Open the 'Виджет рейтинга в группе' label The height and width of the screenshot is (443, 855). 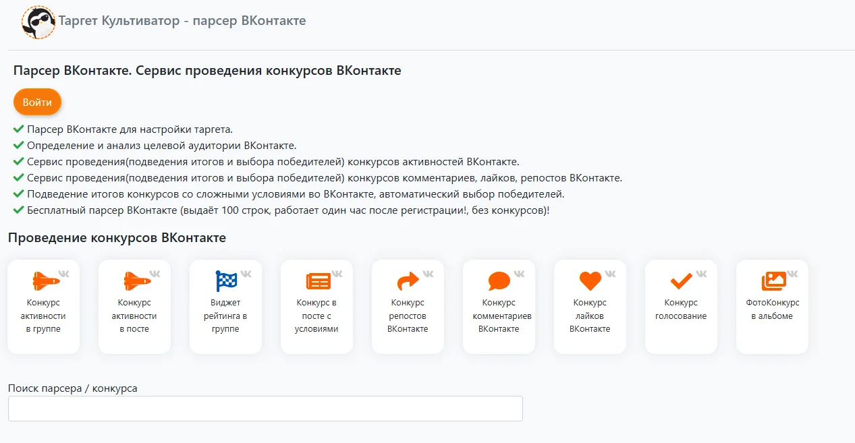pos(225,316)
